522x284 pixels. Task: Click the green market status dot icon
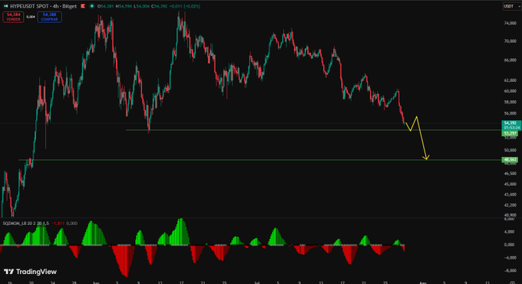pyautogui.click(x=92, y=6)
